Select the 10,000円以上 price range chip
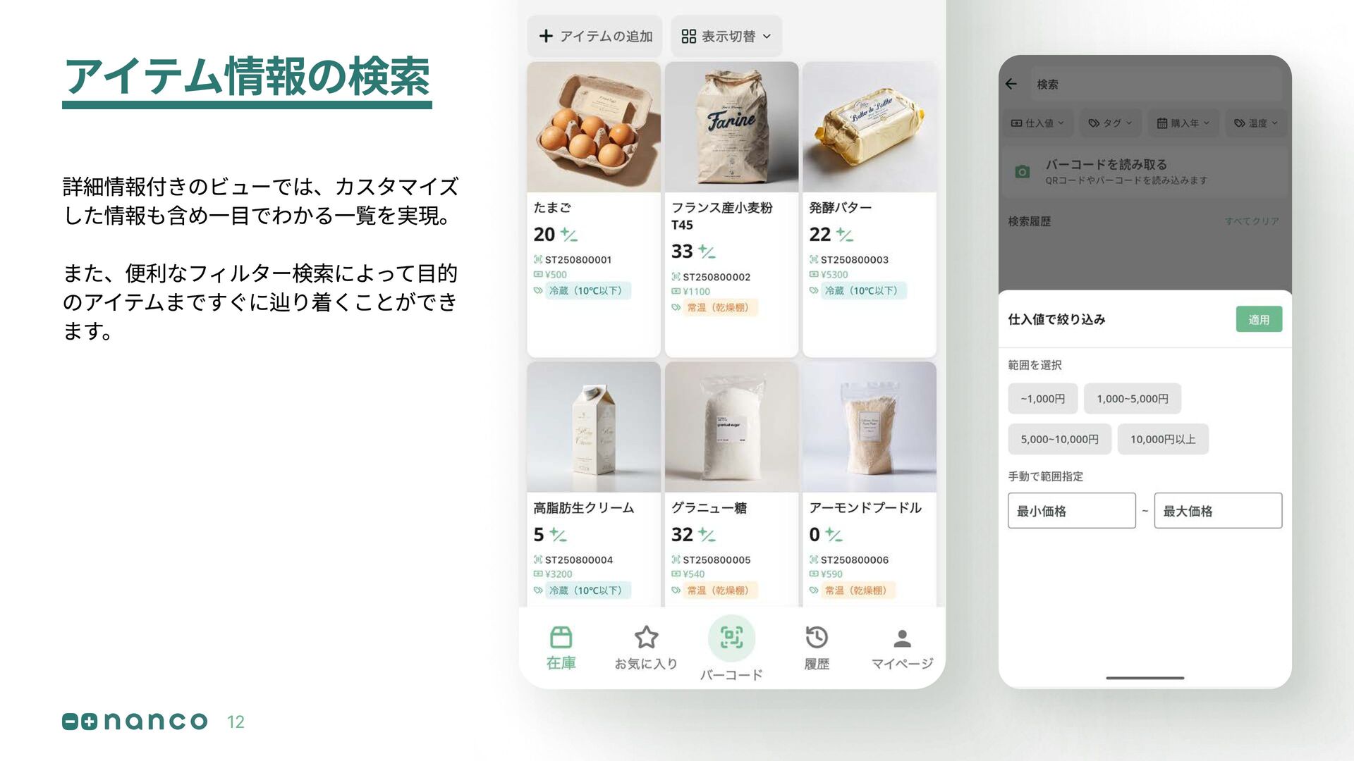1354x761 pixels. (x=1163, y=439)
